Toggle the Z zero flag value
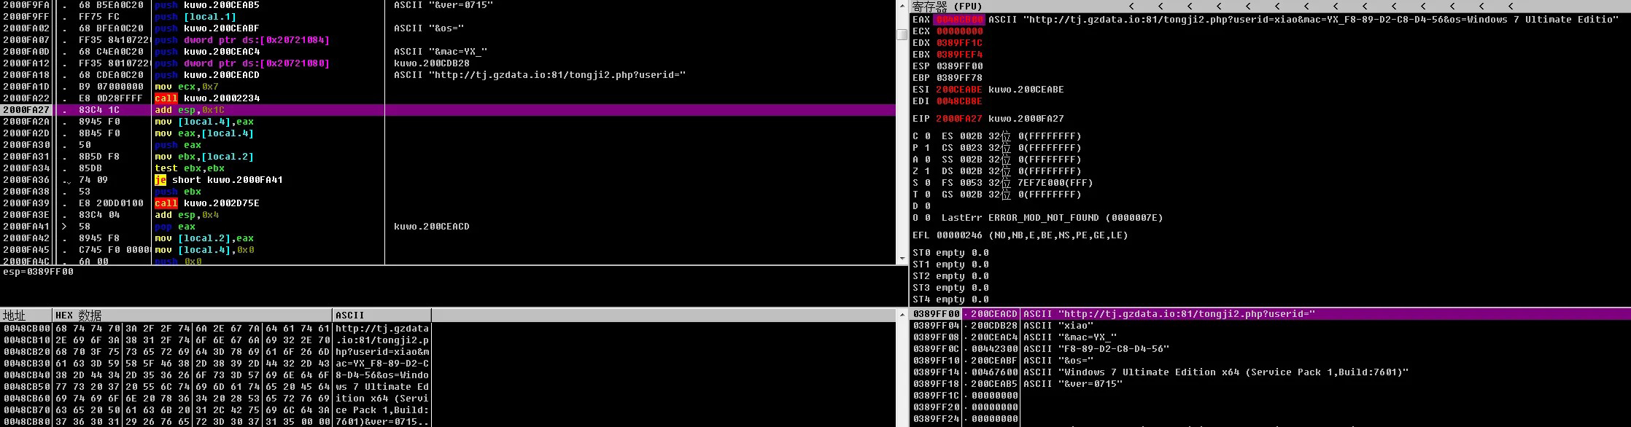1631x427 pixels. pyautogui.click(x=928, y=171)
